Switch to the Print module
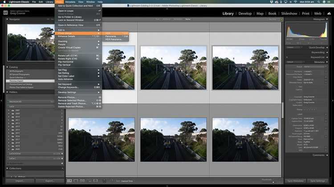 305,13
